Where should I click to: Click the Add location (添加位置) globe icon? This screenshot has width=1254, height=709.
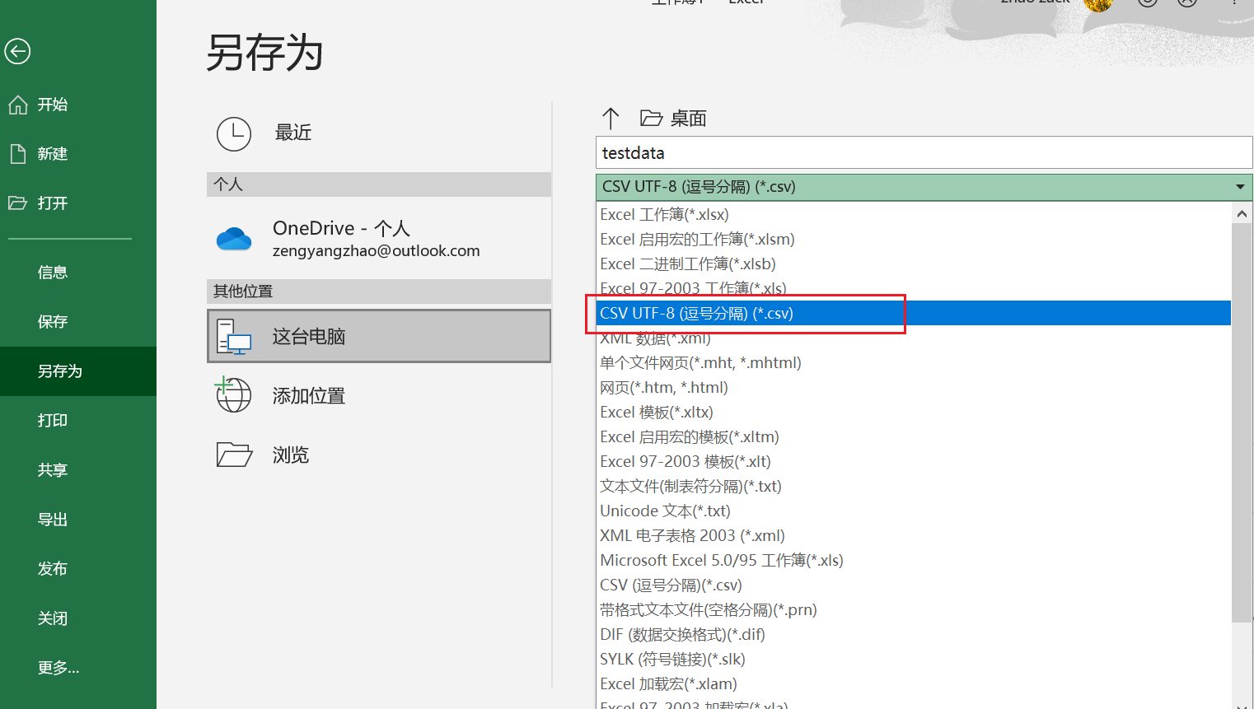tap(233, 395)
